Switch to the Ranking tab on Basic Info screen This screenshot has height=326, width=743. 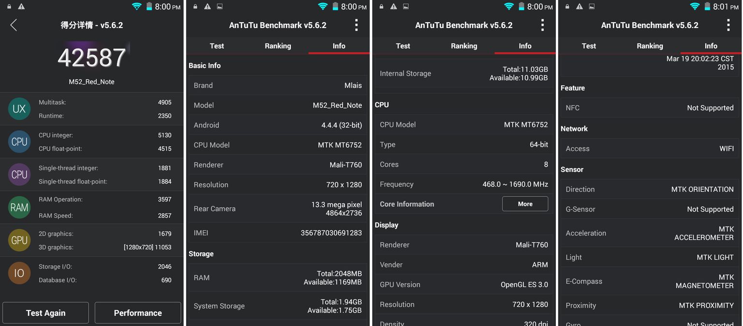278,46
